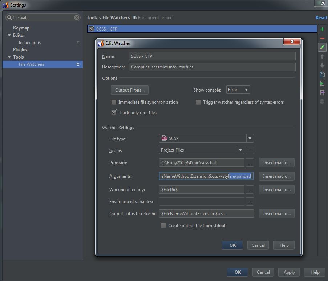The height and width of the screenshot is (281, 328).
Task: Select Keymap in the settings tree
Action: coord(21,28)
